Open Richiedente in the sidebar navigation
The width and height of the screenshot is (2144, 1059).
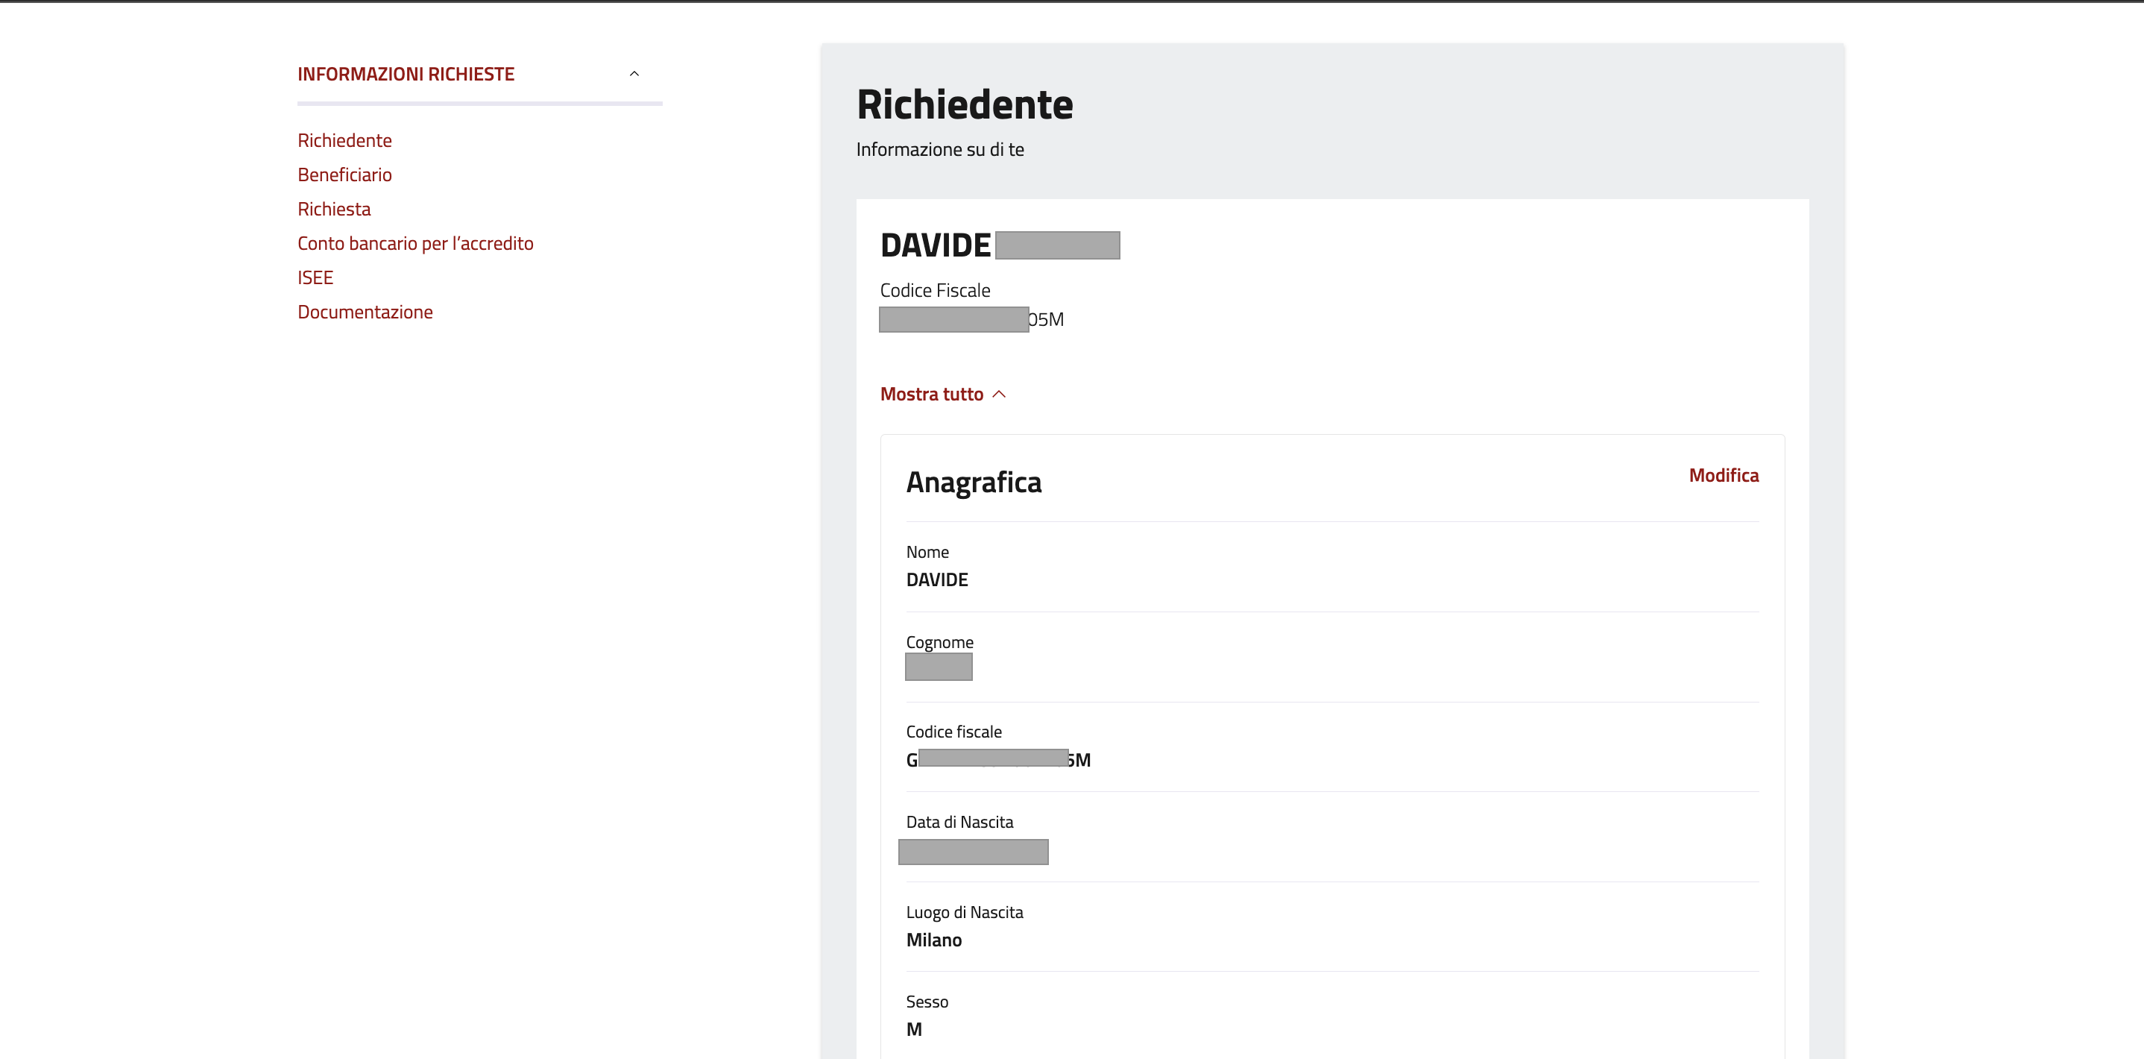click(x=344, y=141)
